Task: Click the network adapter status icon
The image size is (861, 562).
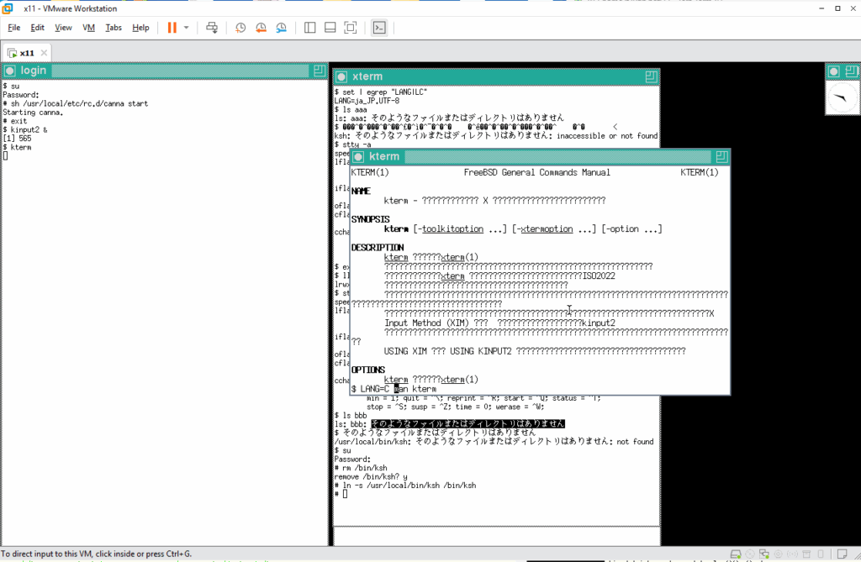Action: pos(763,554)
